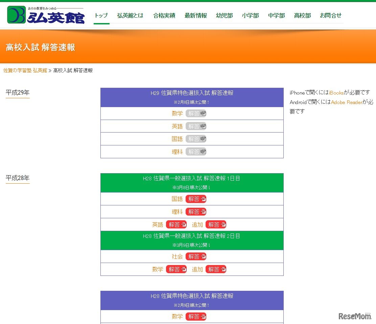Download the H29 math (数学) answer PDF

(196, 113)
